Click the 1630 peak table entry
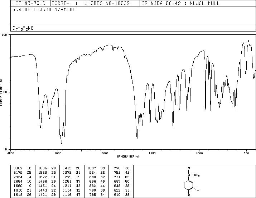The width and height of the screenshot is (256, 198). [23, 190]
